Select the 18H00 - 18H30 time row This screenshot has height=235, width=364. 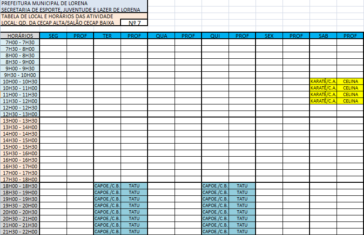click(x=20, y=186)
